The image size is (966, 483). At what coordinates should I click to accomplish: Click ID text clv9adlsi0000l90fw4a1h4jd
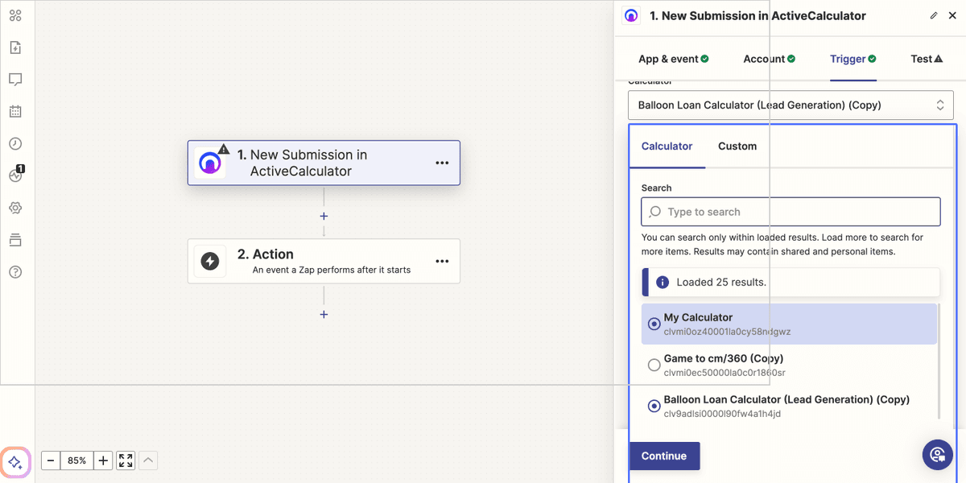[722, 414]
